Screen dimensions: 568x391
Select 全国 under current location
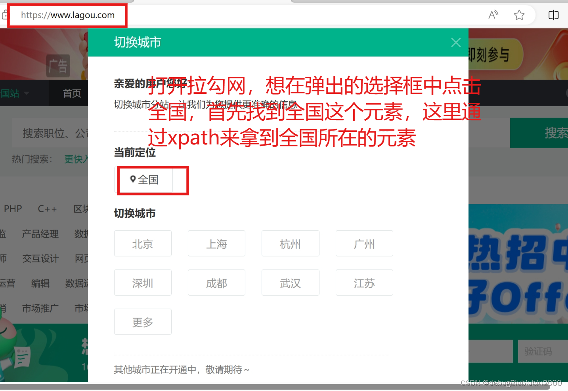(143, 180)
